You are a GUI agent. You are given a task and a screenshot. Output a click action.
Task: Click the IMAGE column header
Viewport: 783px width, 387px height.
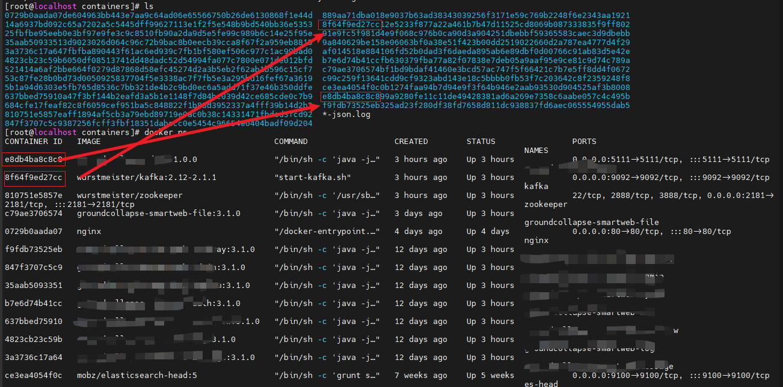point(89,142)
